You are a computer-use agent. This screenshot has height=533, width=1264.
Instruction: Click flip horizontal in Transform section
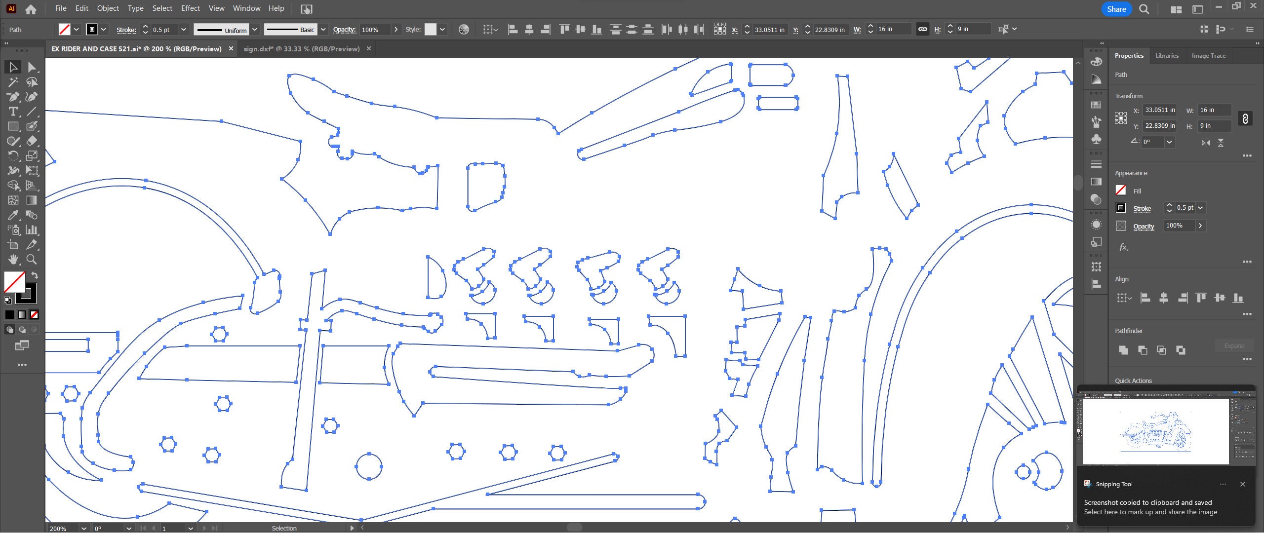[1205, 143]
